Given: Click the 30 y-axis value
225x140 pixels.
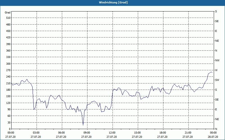Looking at the screenshot, I should (9, 123).
